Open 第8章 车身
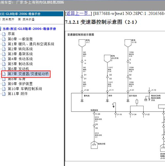This screenshot has width=165, height=166. (16, 79)
